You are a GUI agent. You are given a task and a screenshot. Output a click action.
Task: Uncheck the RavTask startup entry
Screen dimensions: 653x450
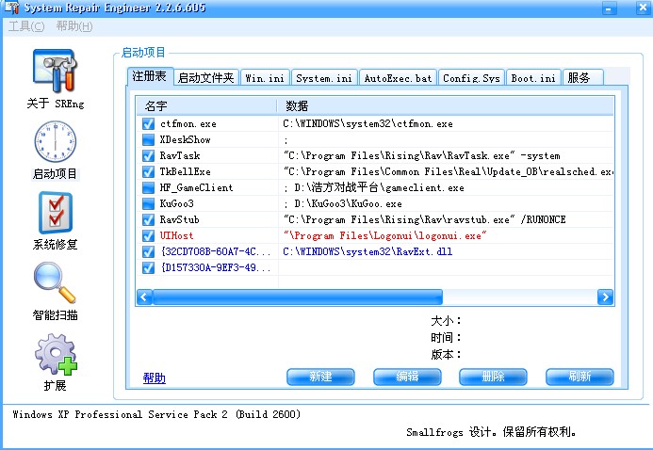[148, 156]
